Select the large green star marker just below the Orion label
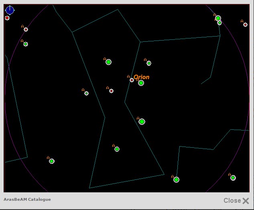Screen dimensions: 254x210 pos(141,83)
